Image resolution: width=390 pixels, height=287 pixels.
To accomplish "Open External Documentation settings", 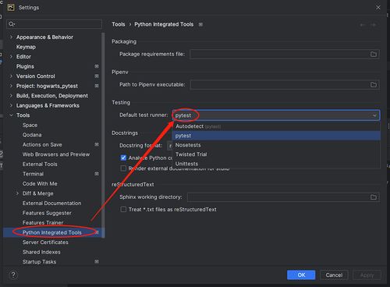I will 51,203.
